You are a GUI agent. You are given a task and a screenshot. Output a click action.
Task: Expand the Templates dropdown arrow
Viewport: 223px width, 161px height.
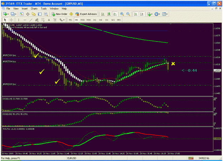coord(167,14)
